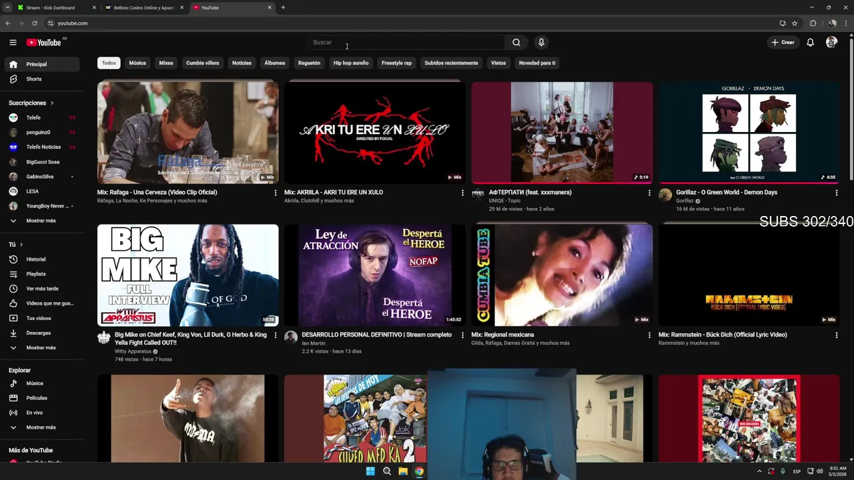Switch to the Betbox Casino Online browser tab
Viewport: 854px width, 480px height.
(143, 7)
